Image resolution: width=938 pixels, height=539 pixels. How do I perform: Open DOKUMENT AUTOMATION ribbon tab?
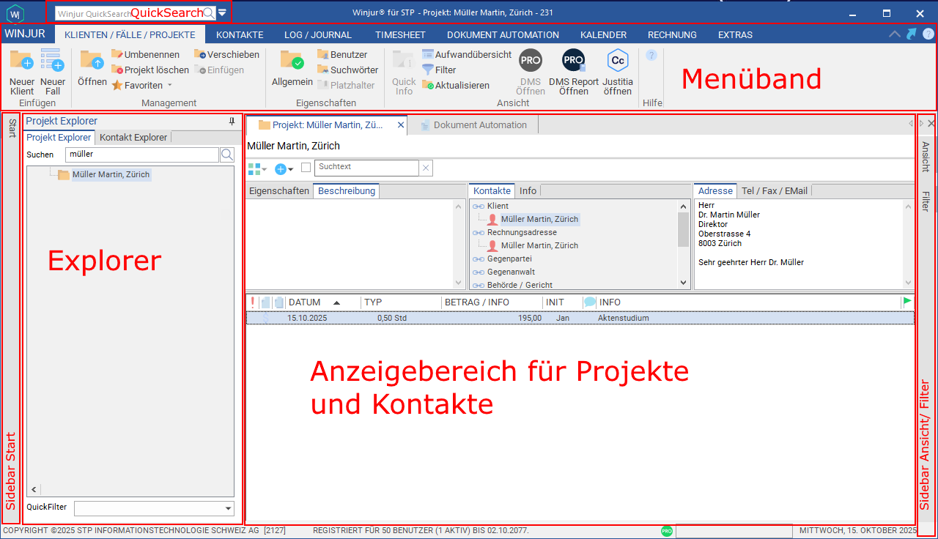coord(503,34)
